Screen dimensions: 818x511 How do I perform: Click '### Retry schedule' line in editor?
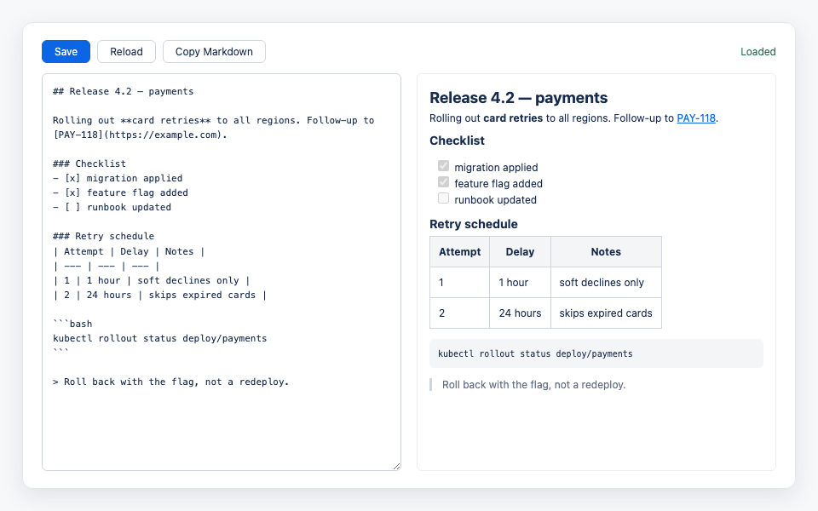pyautogui.click(x=103, y=236)
